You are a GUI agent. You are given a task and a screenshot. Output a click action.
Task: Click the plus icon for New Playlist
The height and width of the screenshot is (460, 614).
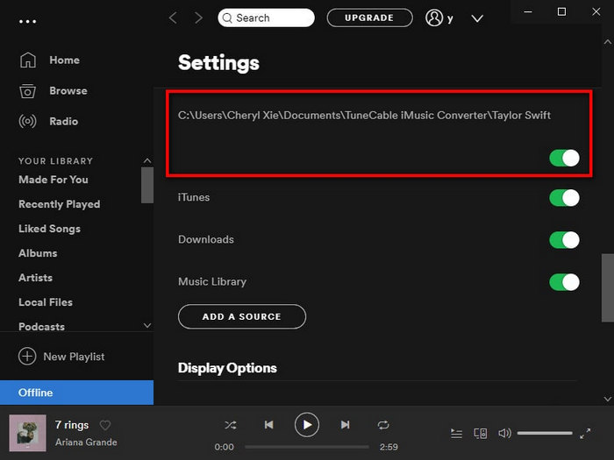(x=27, y=357)
